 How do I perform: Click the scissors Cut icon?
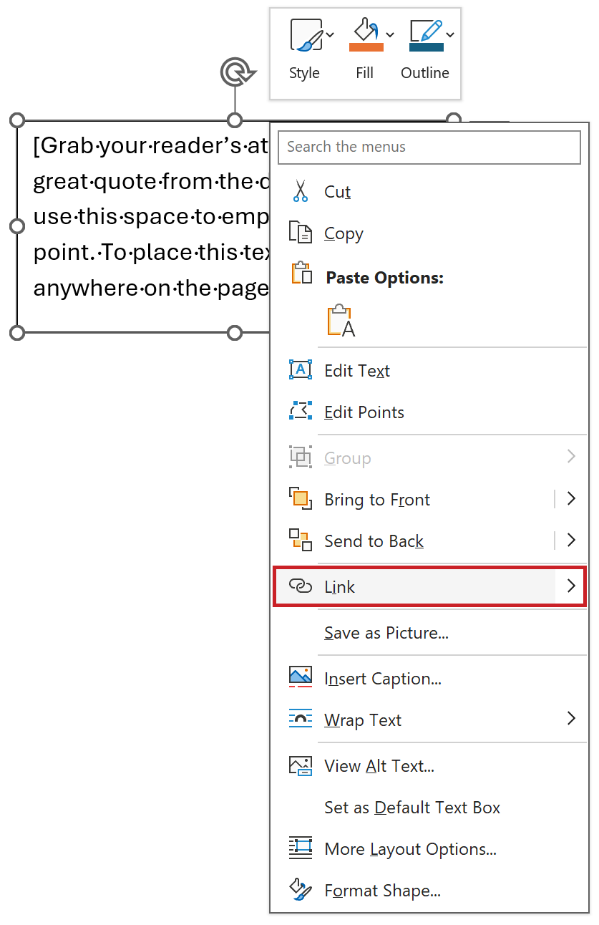301,191
